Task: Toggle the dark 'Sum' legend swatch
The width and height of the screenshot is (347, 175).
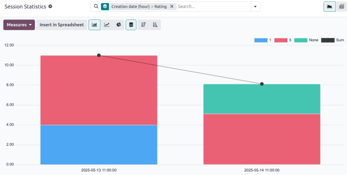Action: [328, 40]
